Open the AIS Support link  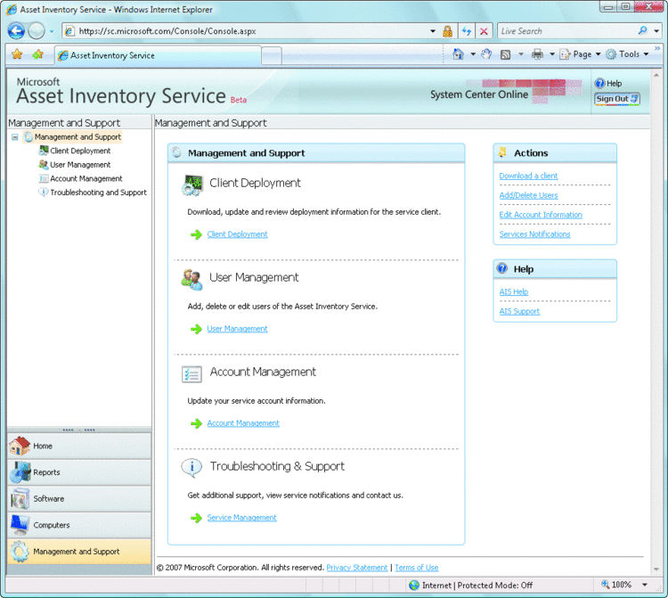(519, 312)
